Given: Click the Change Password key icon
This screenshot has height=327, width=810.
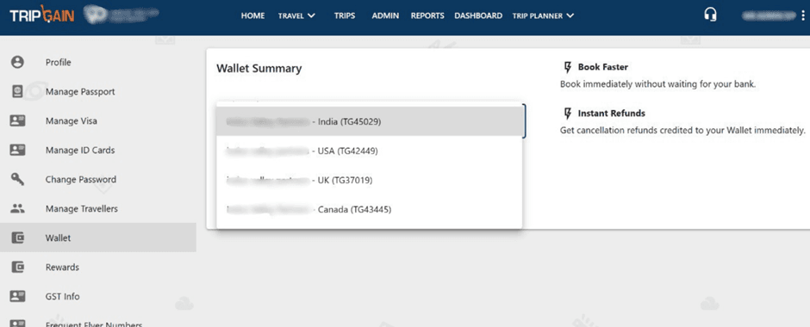Looking at the screenshot, I should point(17,180).
